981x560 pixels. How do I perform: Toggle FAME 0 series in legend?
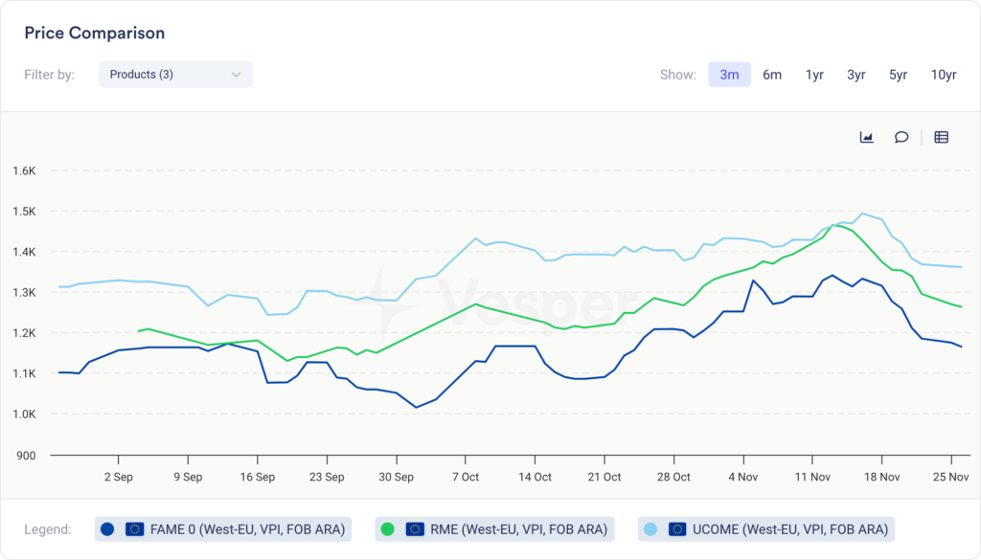pos(249,528)
